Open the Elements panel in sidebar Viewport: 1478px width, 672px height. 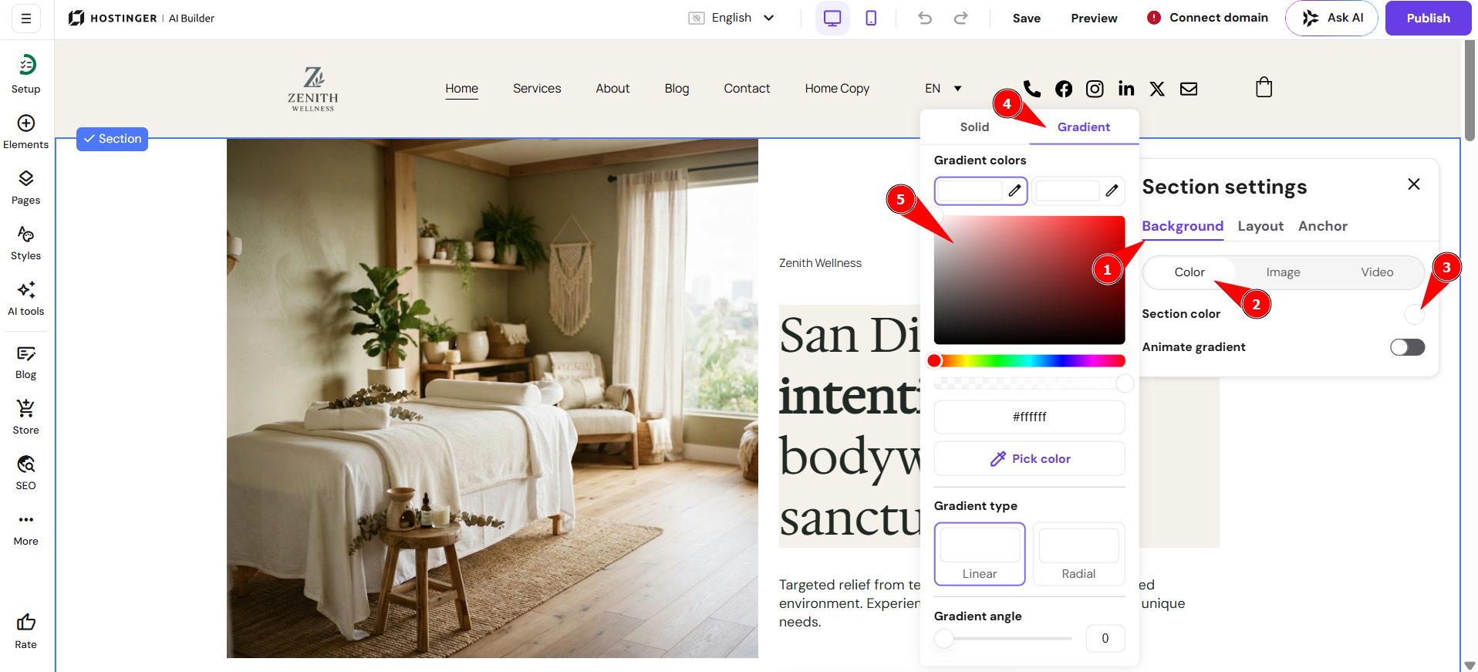point(25,132)
